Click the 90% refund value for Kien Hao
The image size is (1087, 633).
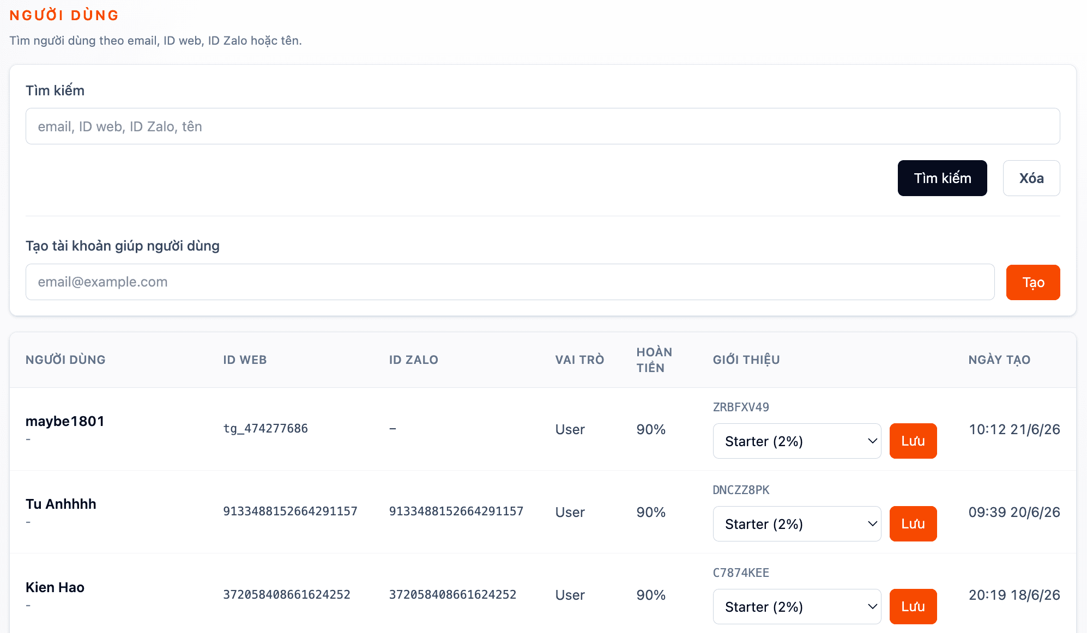coord(651,595)
